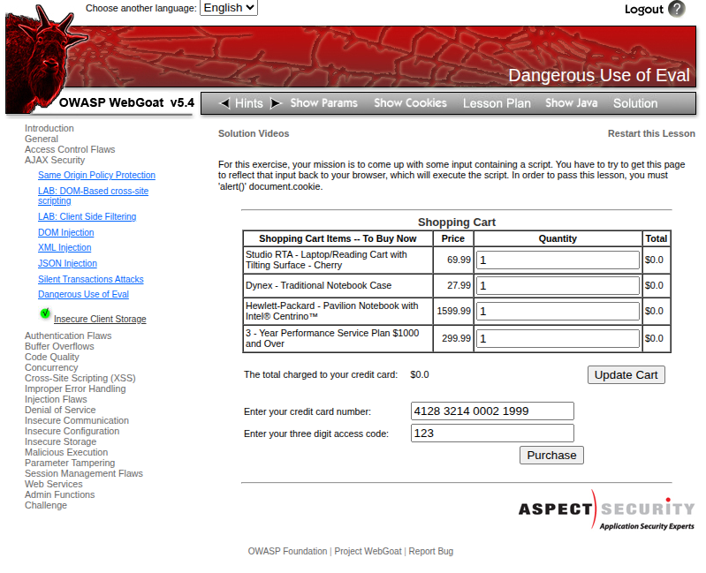
Task: Expand the Injection Flaws category
Action: [x=56, y=399]
